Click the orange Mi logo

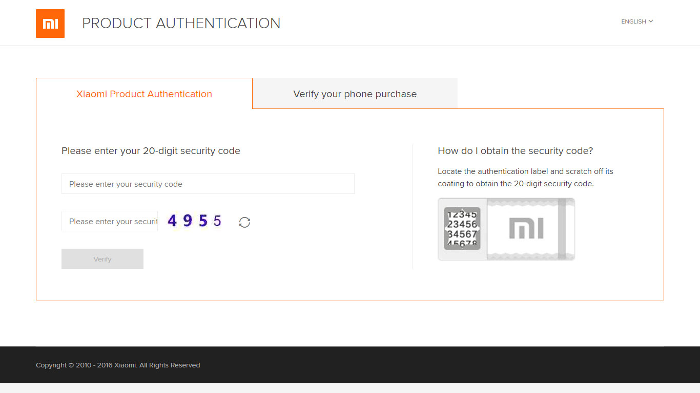(x=50, y=24)
